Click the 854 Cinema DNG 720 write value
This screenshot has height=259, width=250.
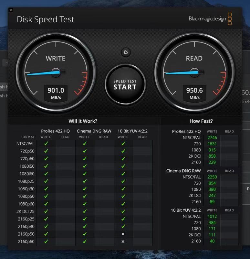(212, 183)
